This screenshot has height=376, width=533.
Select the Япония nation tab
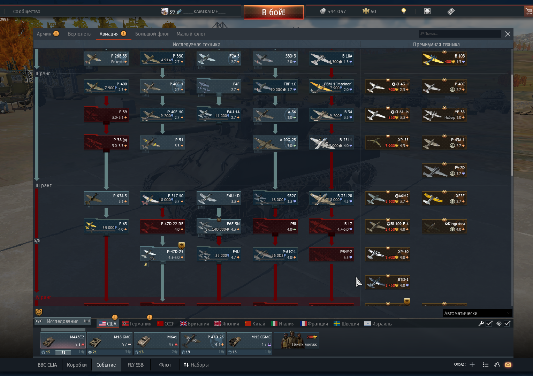click(x=227, y=324)
